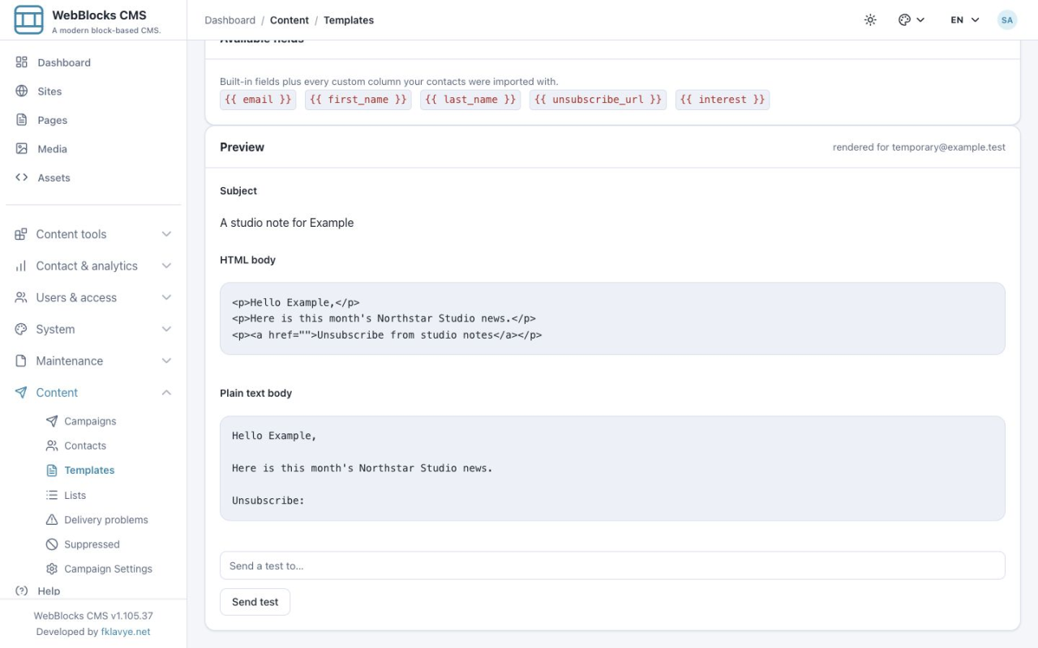The image size is (1038, 648).
Task: Click the Content breadcrumb link
Action: (x=290, y=20)
